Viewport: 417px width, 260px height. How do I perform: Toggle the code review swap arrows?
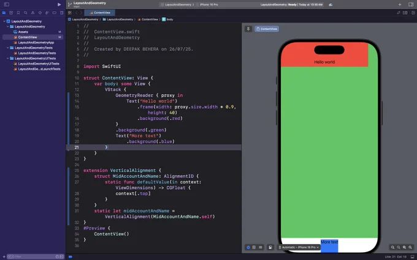point(399,12)
